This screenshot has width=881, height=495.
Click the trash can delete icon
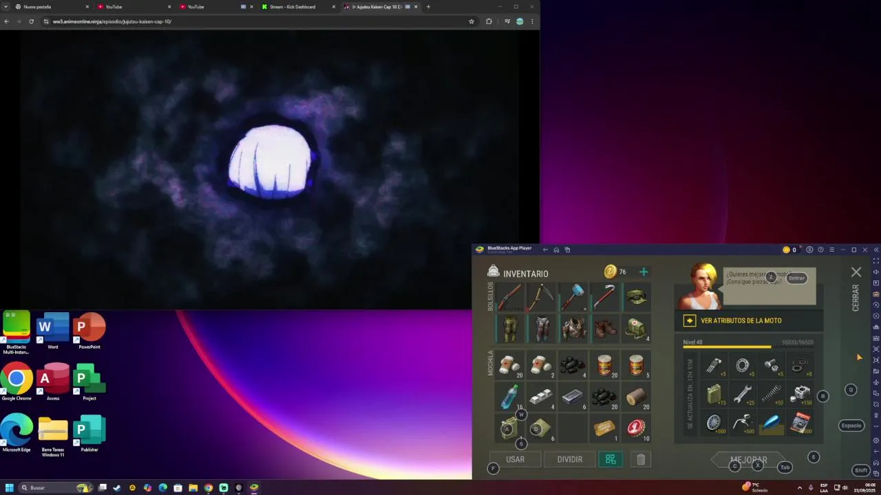tap(641, 459)
